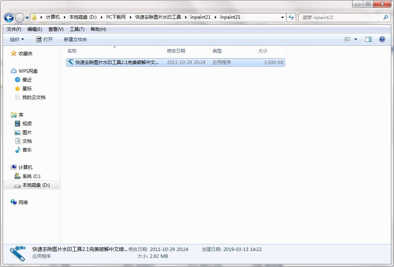Open the 音乐 library music icon
This screenshot has height=267, width=394.
[x=18, y=150]
